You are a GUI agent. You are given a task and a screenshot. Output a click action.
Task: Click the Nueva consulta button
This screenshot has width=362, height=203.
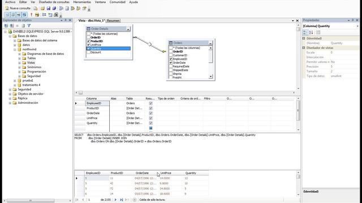pos(18,8)
